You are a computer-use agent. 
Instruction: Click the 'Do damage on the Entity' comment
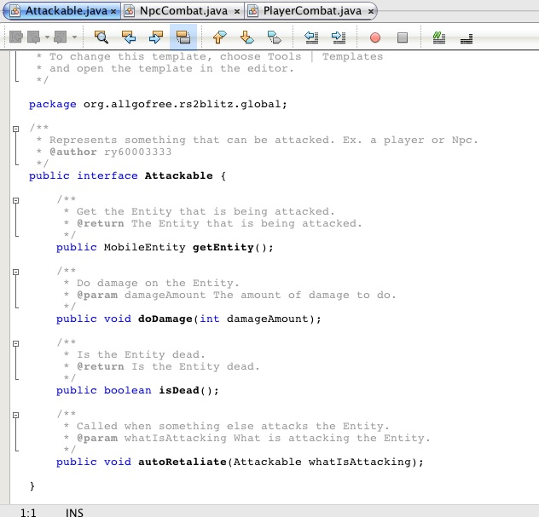[151, 283]
